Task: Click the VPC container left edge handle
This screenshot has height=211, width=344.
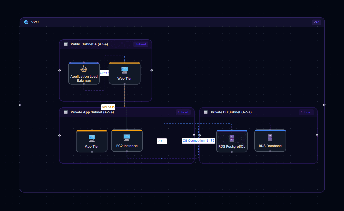Action: [20, 105]
